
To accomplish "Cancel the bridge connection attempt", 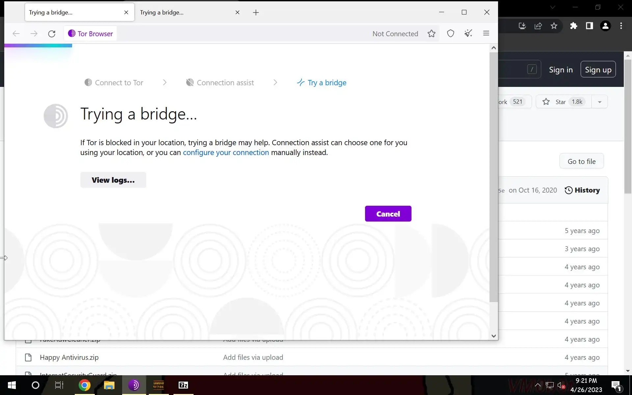I will 388,214.
